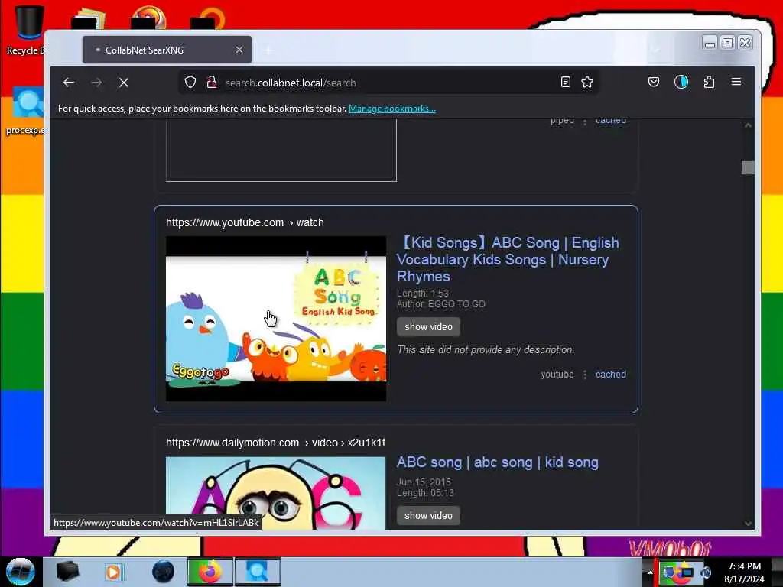Stop loading the page
This screenshot has height=587, width=783.
[x=124, y=83]
